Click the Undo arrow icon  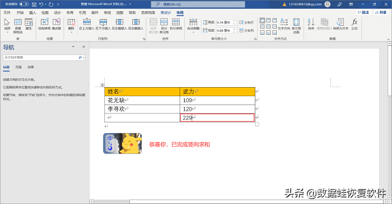(x=41, y=4)
